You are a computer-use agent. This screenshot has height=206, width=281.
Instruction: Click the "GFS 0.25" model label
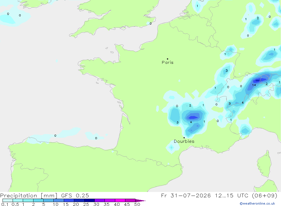(75, 195)
